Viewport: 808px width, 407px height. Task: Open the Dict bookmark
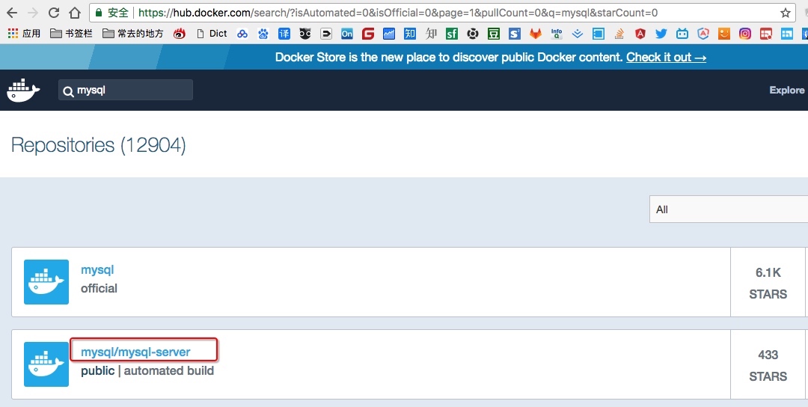212,34
